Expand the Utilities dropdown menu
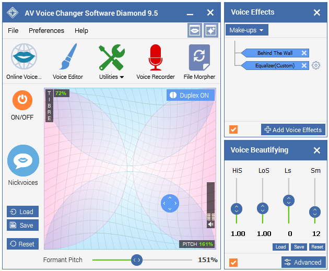 coord(111,77)
